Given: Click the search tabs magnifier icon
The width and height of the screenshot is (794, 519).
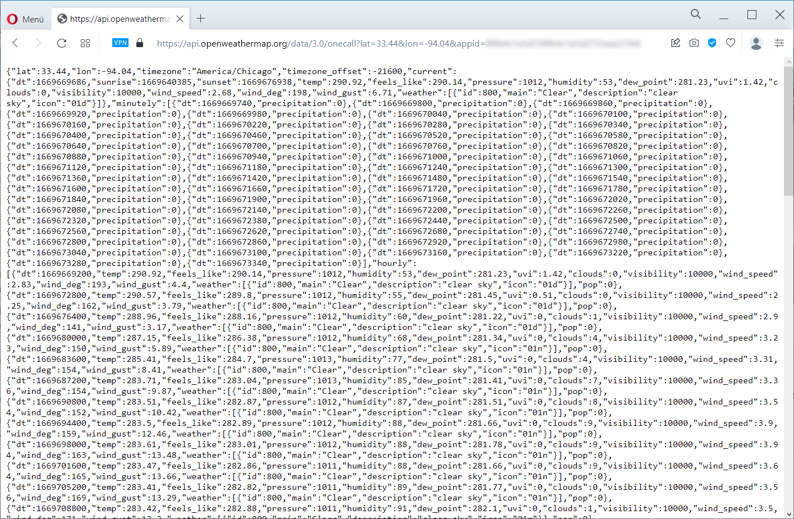Looking at the screenshot, I should click(696, 15).
